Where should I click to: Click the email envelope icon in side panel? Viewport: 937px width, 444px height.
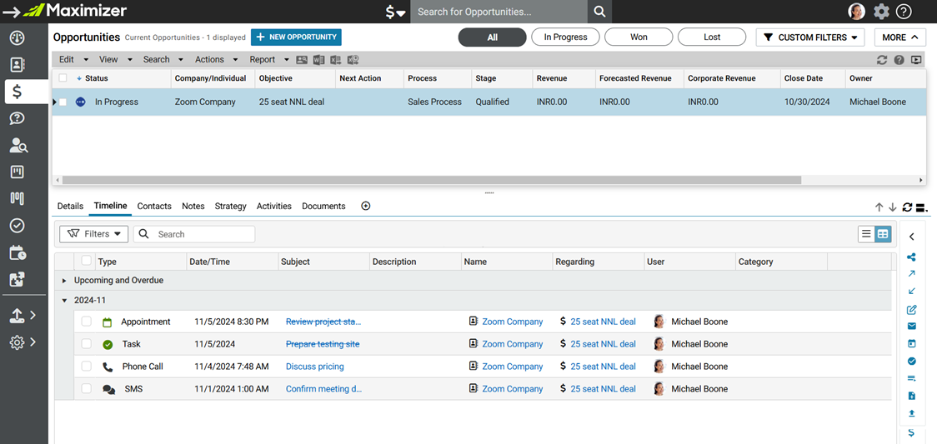pos(911,326)
